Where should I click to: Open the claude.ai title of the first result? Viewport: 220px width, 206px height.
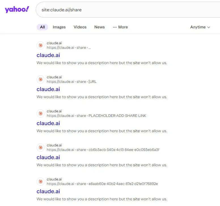click(48, 55)
